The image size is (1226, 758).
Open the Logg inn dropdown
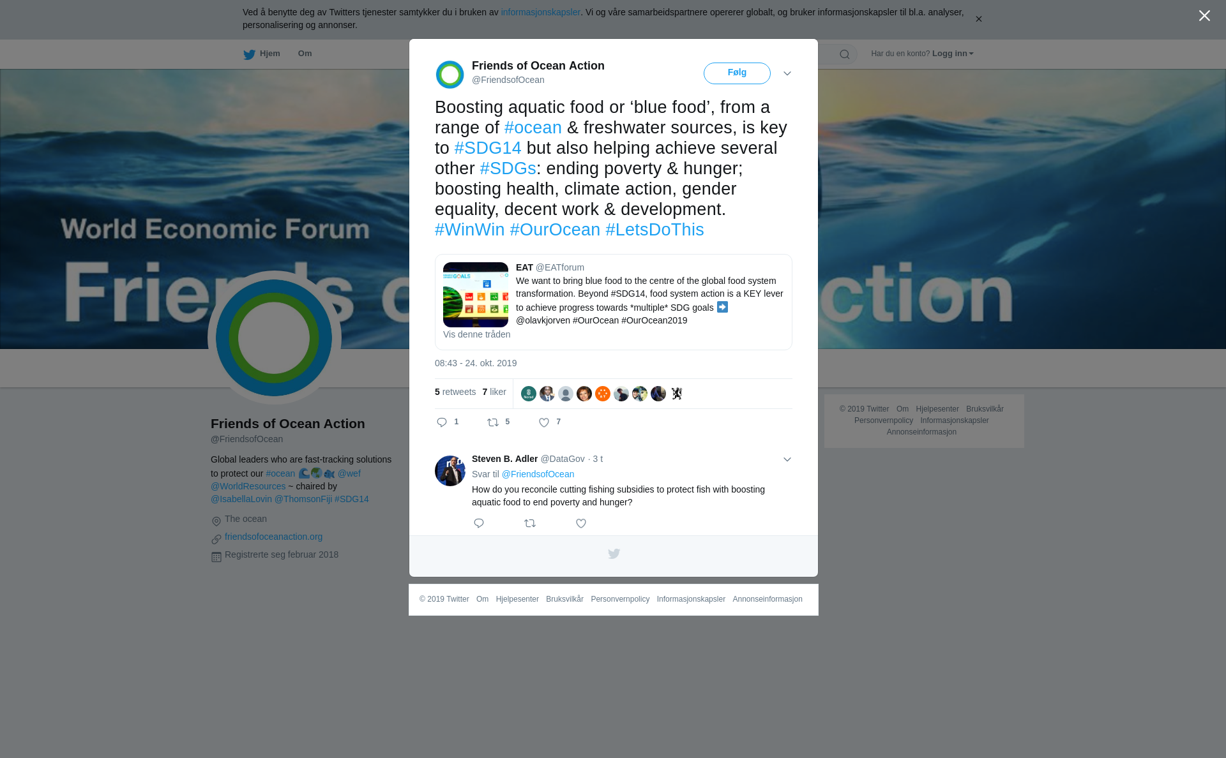[x=953, y=54]
